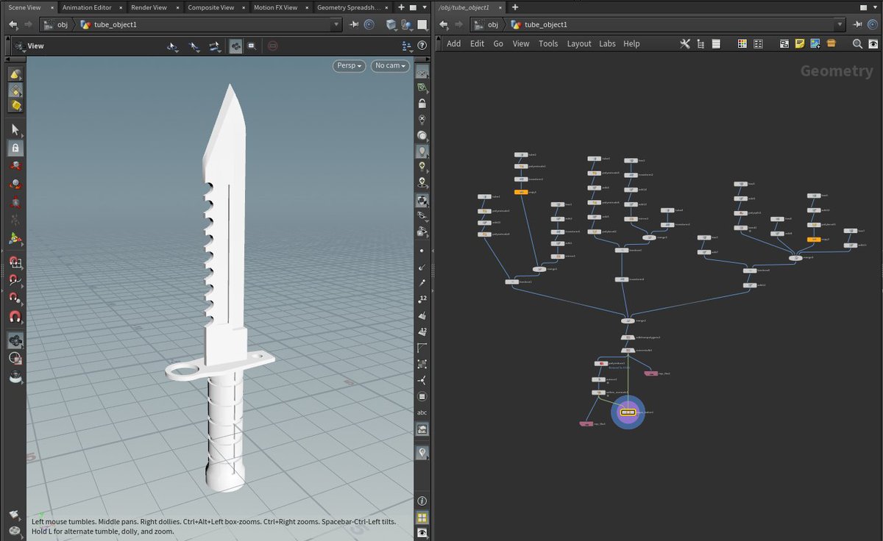
Task: Switch to the Composite View tab
Action: (211, 7)
